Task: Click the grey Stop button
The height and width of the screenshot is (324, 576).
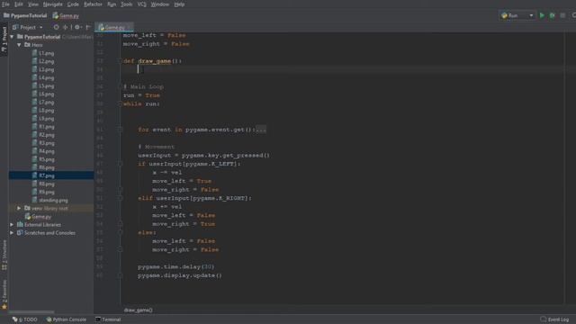Action: pyautogui.click(x=562, y=15)
